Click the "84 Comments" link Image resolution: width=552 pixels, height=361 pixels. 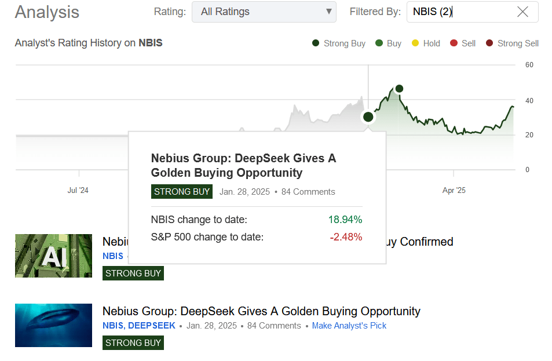pos(273,326)
